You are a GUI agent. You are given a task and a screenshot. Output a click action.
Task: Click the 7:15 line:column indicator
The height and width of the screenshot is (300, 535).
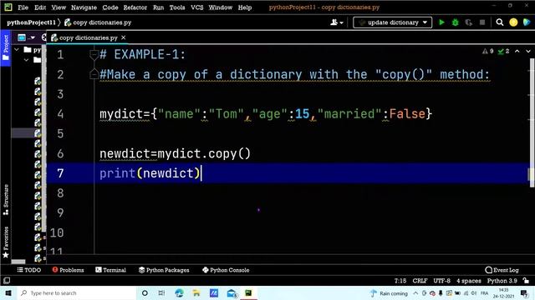[400, 281]
